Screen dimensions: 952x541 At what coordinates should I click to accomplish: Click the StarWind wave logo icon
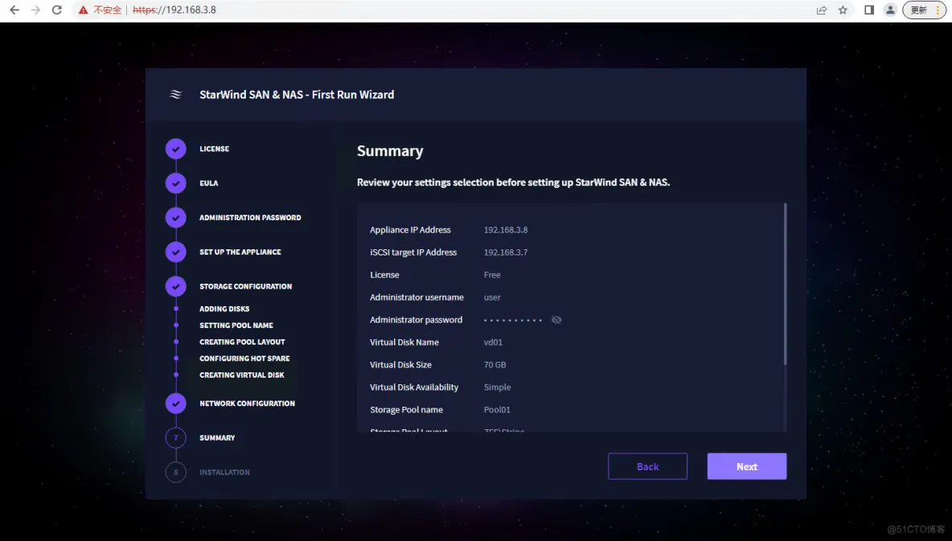(175, 94)
